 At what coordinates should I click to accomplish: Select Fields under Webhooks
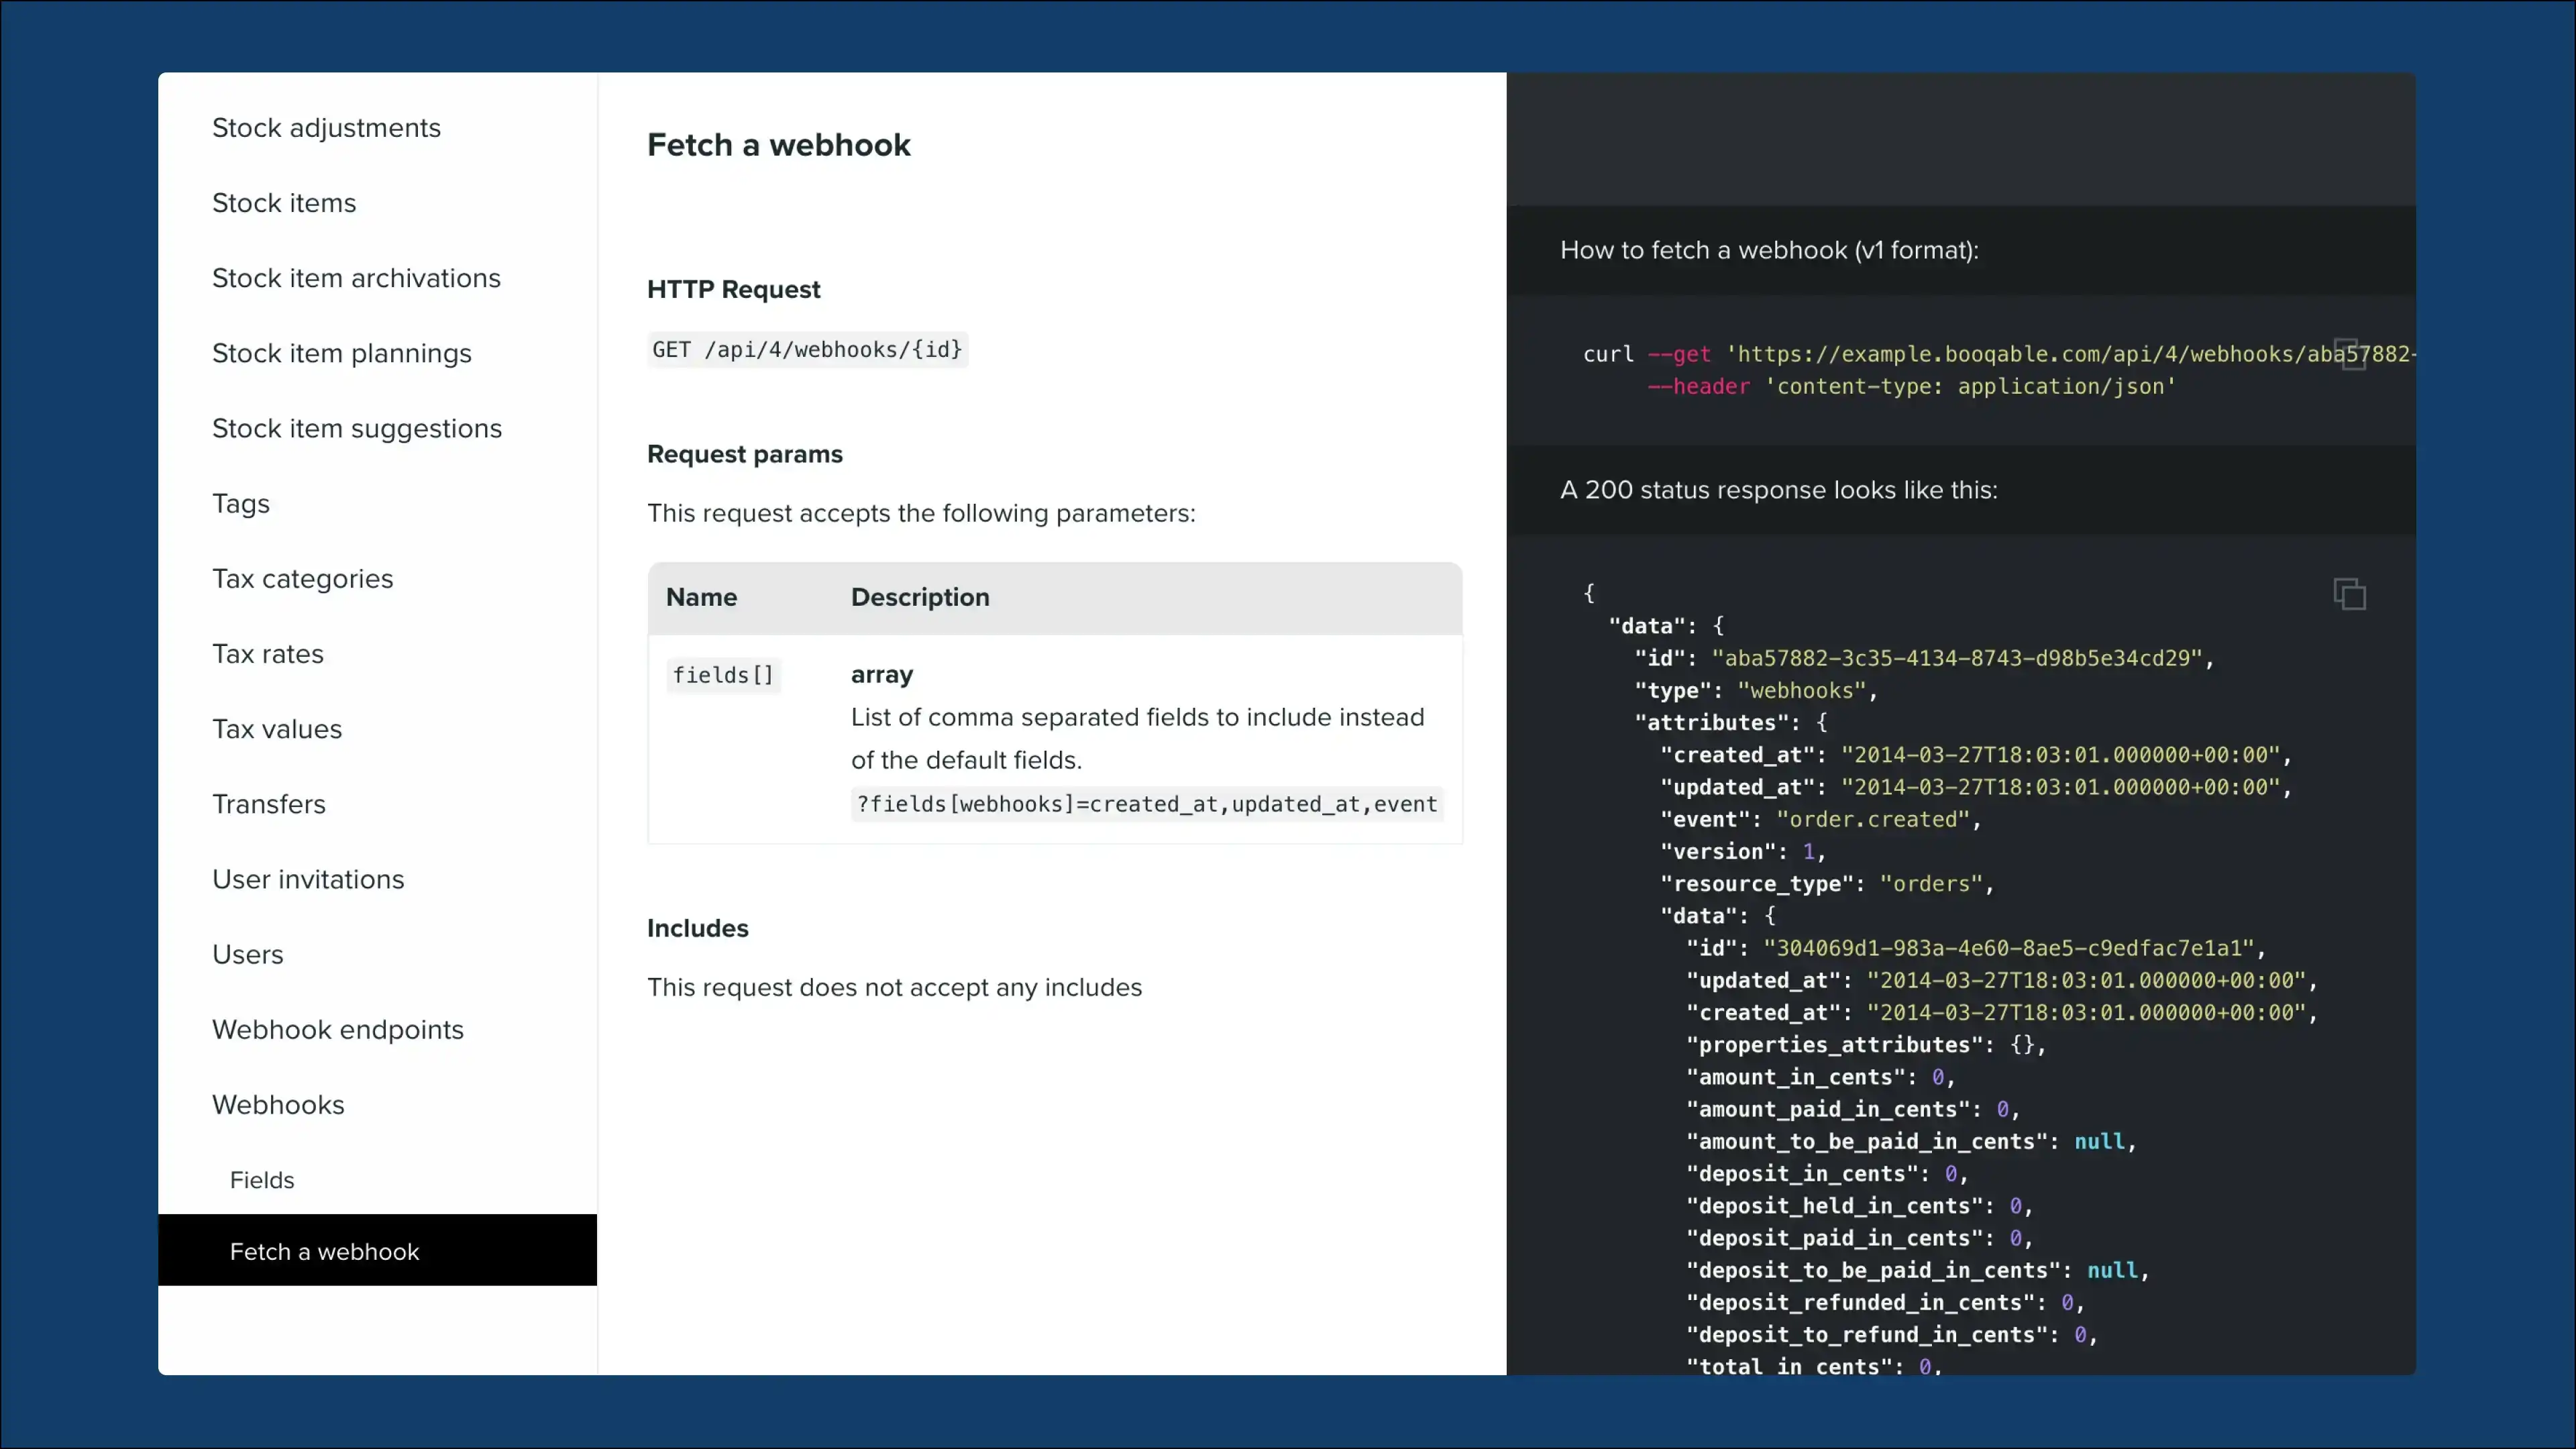tap(262, 1179)
